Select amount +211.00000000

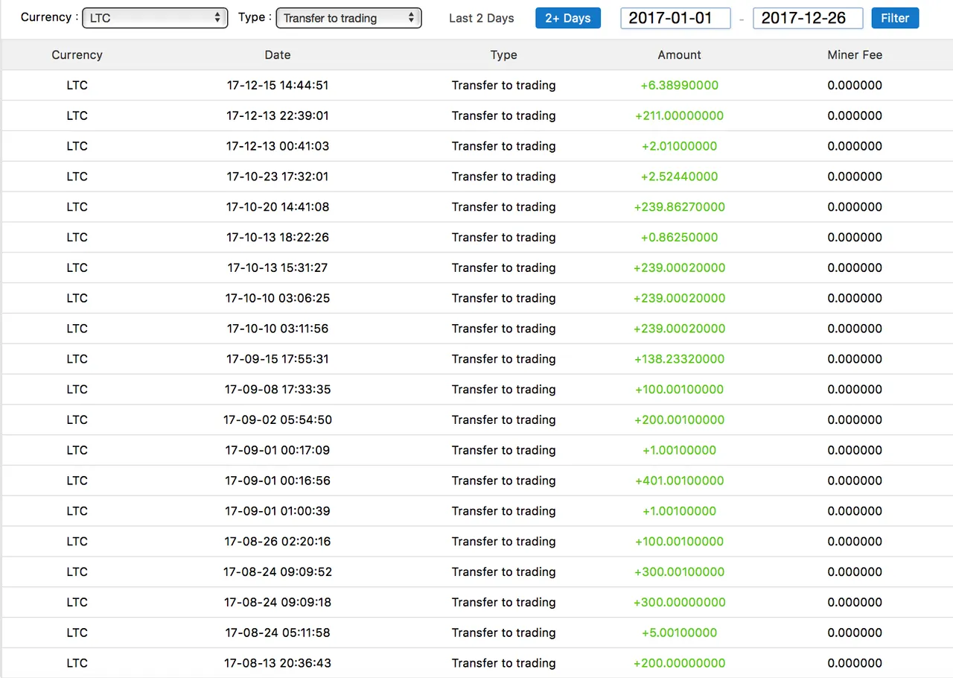click(x=679, y=115)
